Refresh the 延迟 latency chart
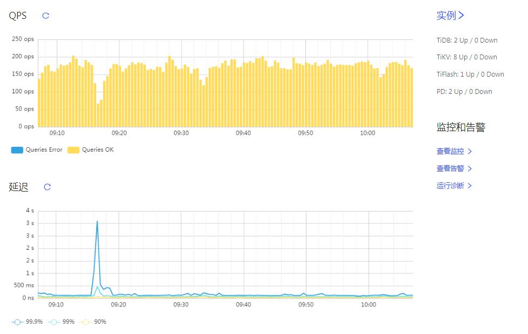Image resolution: width=528 pixels, height=334 pixels. click(x=47, y=187)
